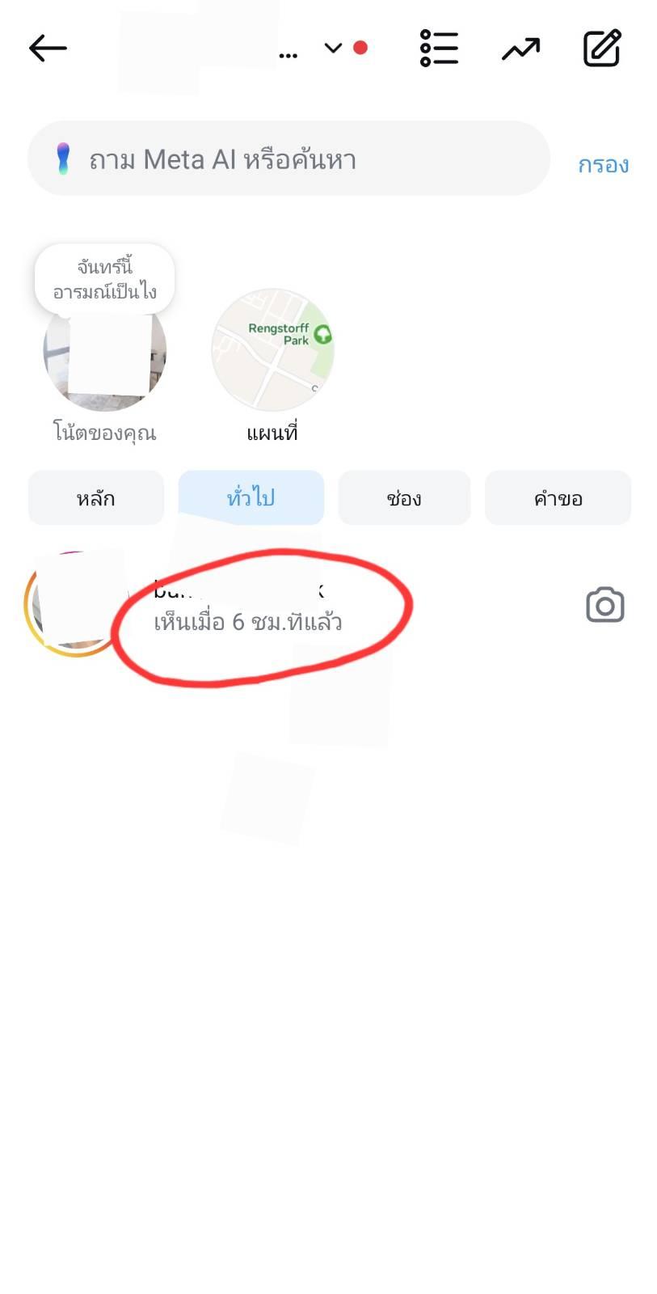Open camera icon beside the conversation
Screen dimensions: 657x1294
pyautogui.click(x=605, y=605)
